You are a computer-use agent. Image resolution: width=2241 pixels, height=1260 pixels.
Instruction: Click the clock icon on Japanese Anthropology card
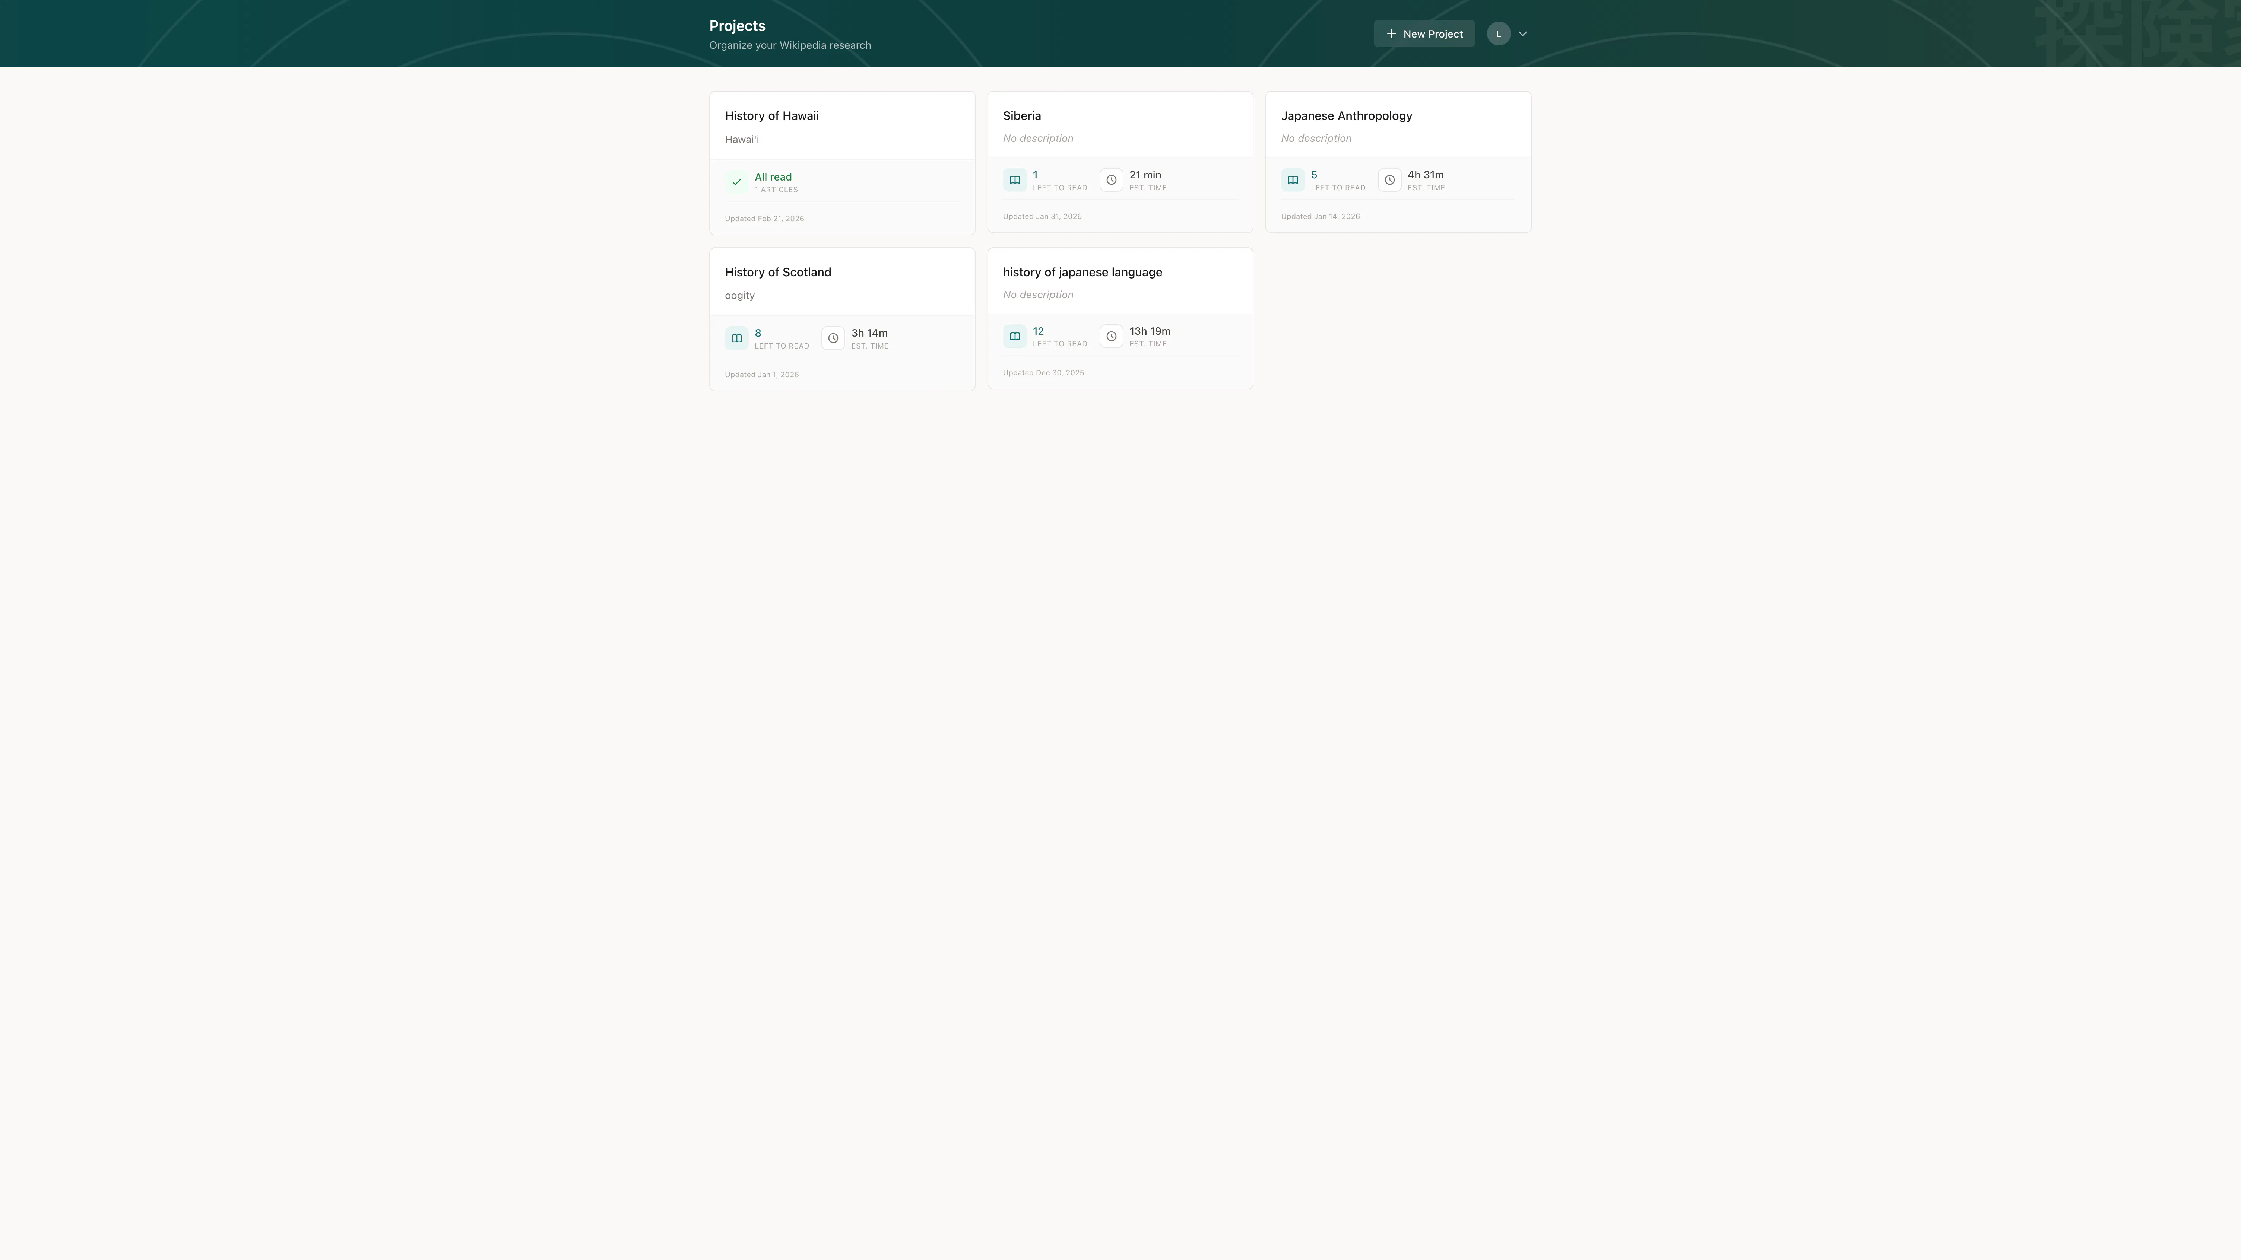click(x=1389, y=180)
